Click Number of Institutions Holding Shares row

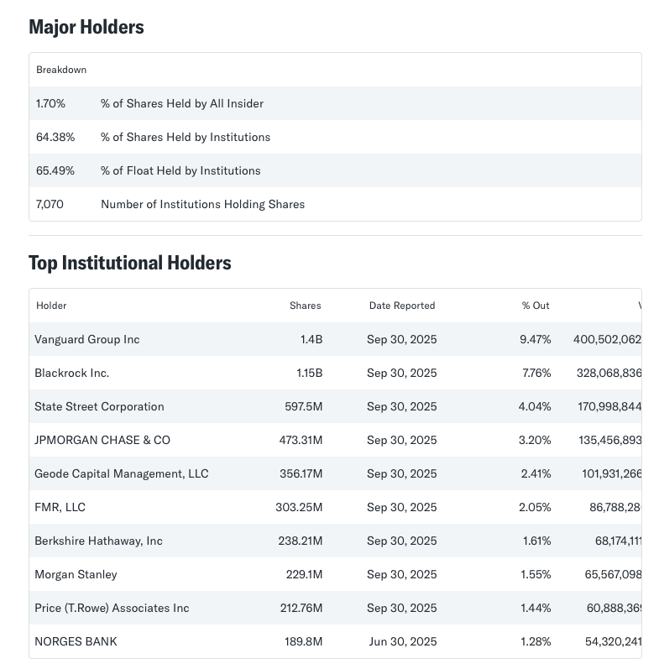click(202, 204)
